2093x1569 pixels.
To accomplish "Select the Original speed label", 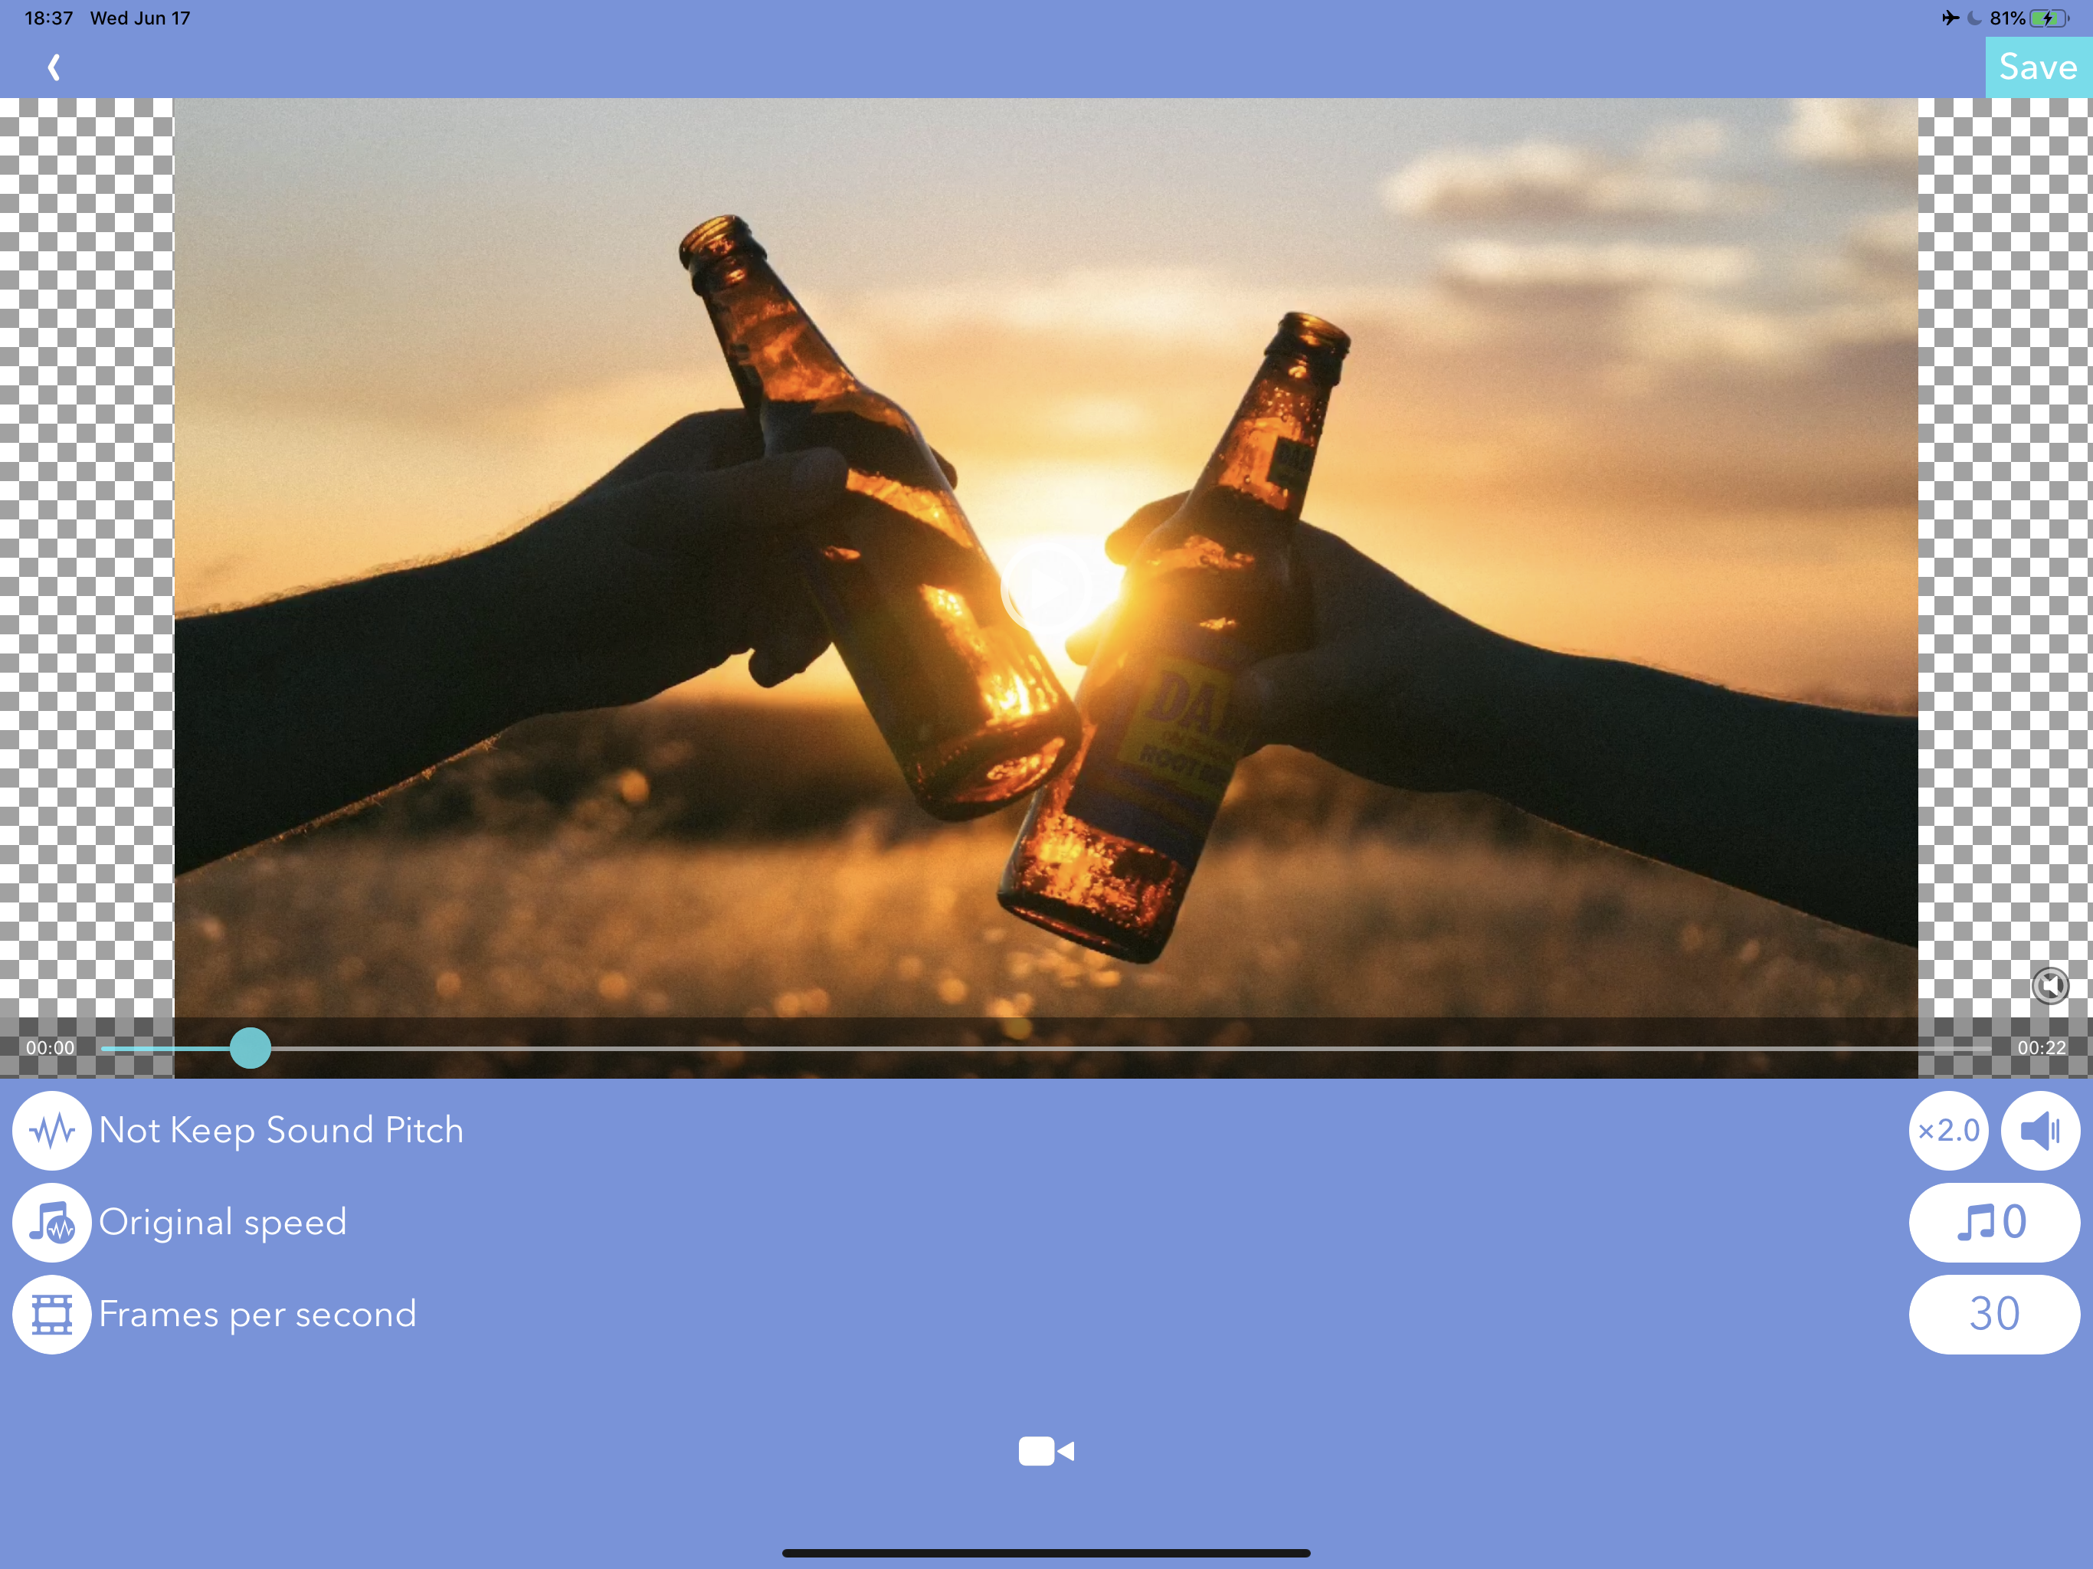I will [223, 1222].
